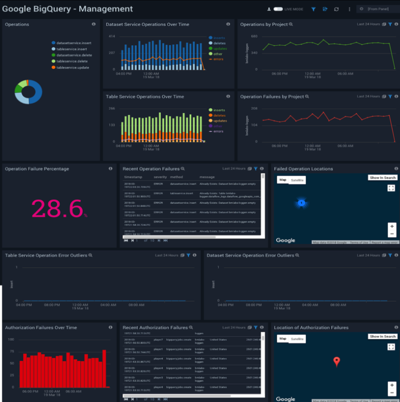Toggle inserts series in Table Service chart legend
The width and height of the screenshot is (400, 402).
coord(217,110)
